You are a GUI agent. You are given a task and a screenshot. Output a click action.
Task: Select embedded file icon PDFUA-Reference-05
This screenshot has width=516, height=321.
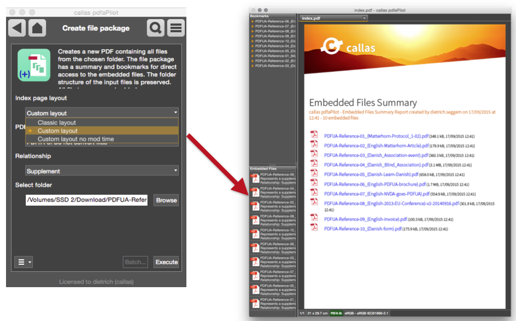[x=255, y=290]
